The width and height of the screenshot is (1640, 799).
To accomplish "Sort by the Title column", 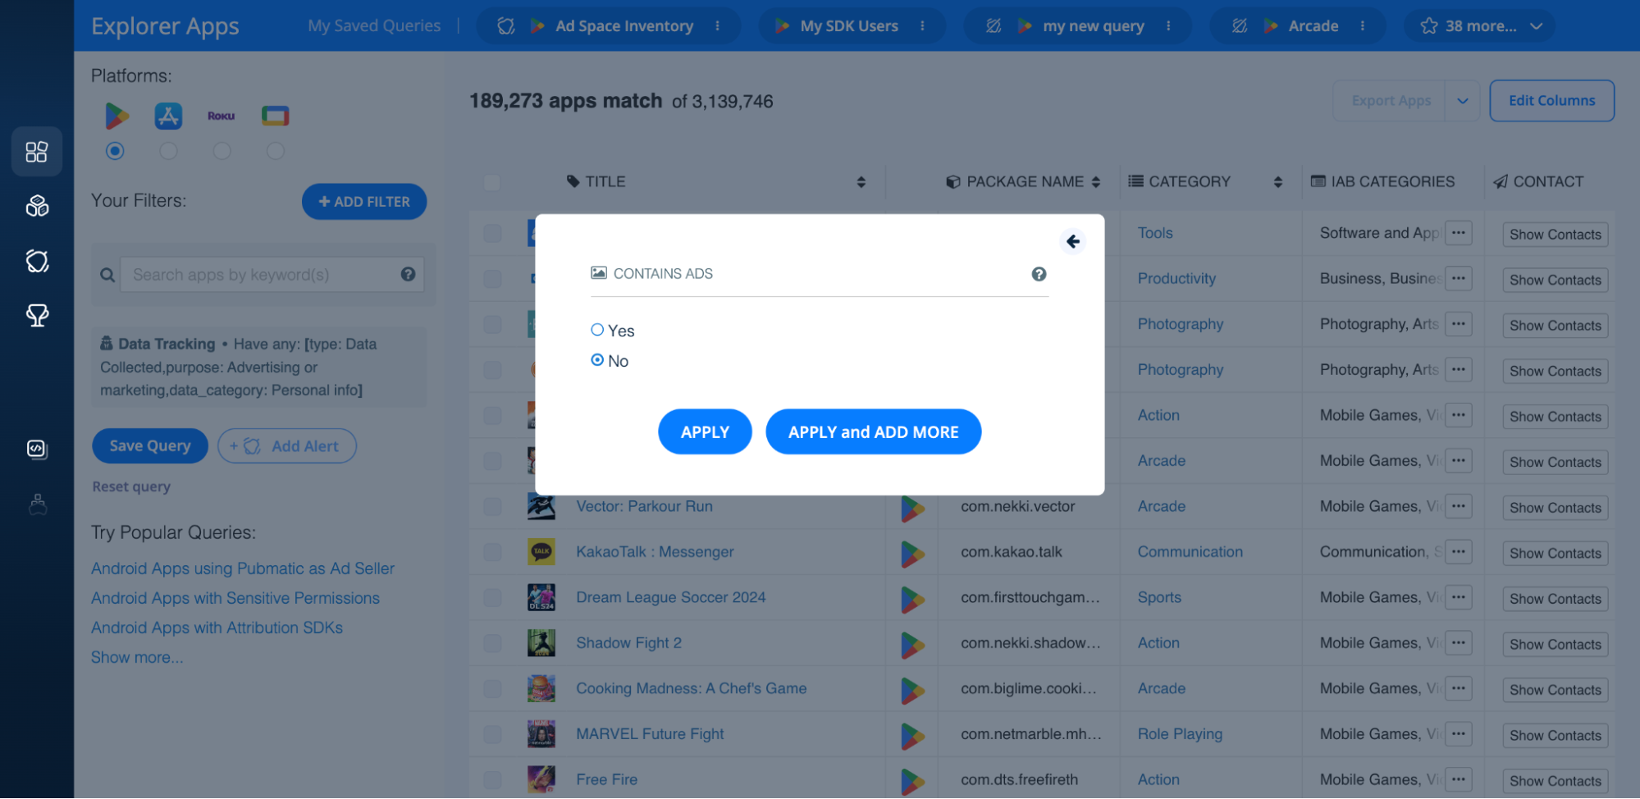I will [861, 182].
